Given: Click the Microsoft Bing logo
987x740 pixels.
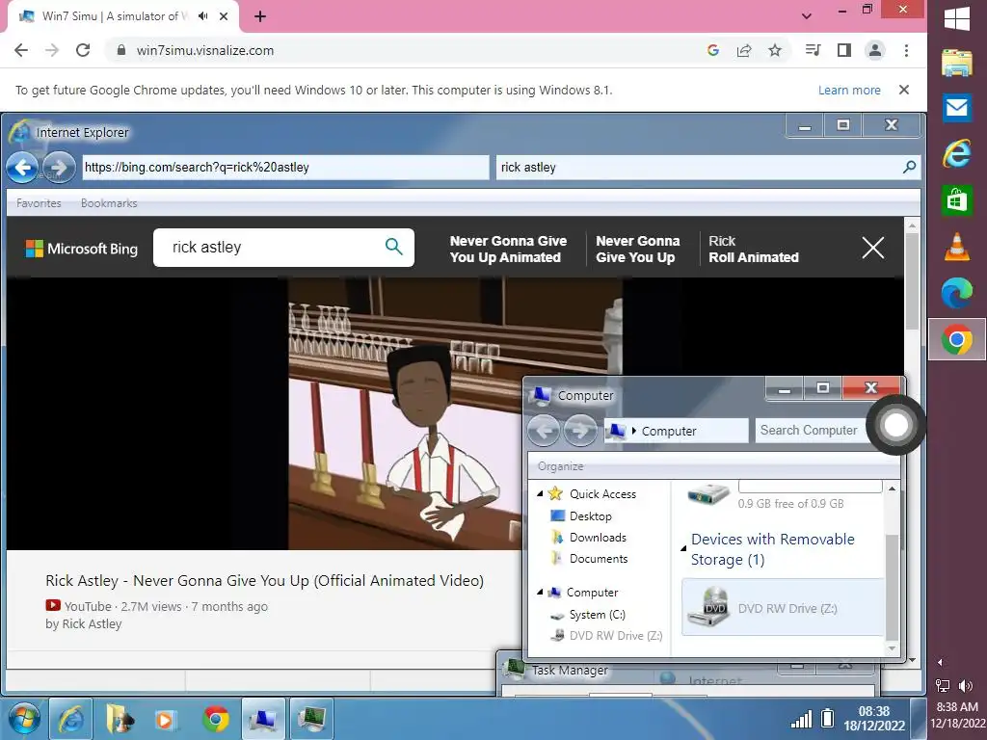Looking at the screenshot, I should pos(81,249).
